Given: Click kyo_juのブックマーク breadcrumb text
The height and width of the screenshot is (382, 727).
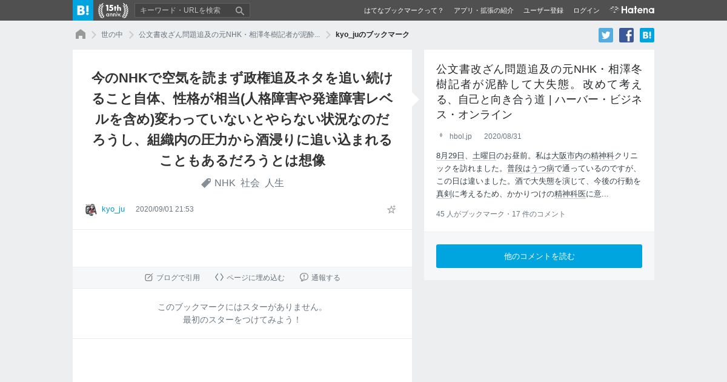Looking at the screenshot, I should coord(373,35).
